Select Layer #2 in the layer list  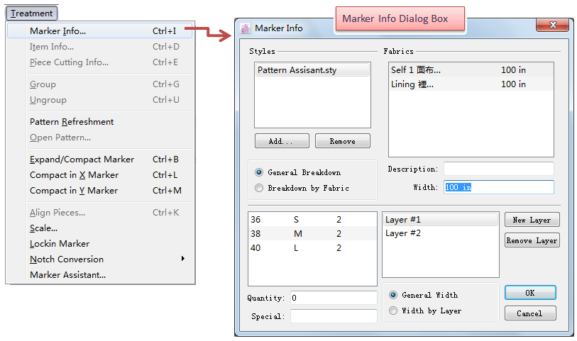coord(440,233)
